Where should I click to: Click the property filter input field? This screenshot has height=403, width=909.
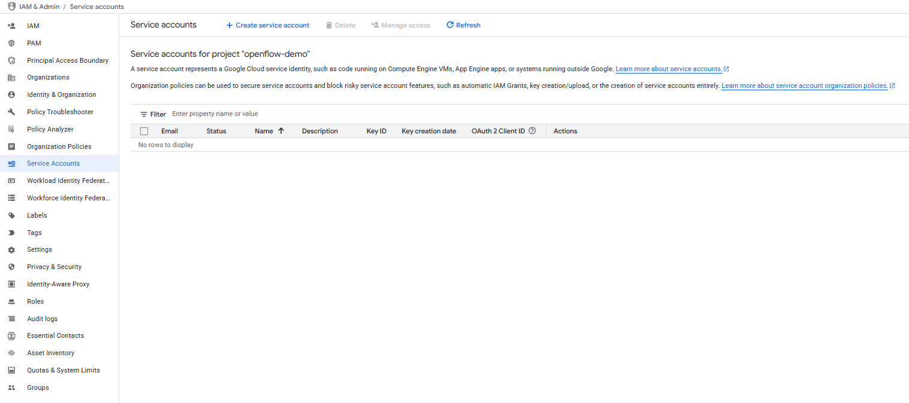coord(240,114)
